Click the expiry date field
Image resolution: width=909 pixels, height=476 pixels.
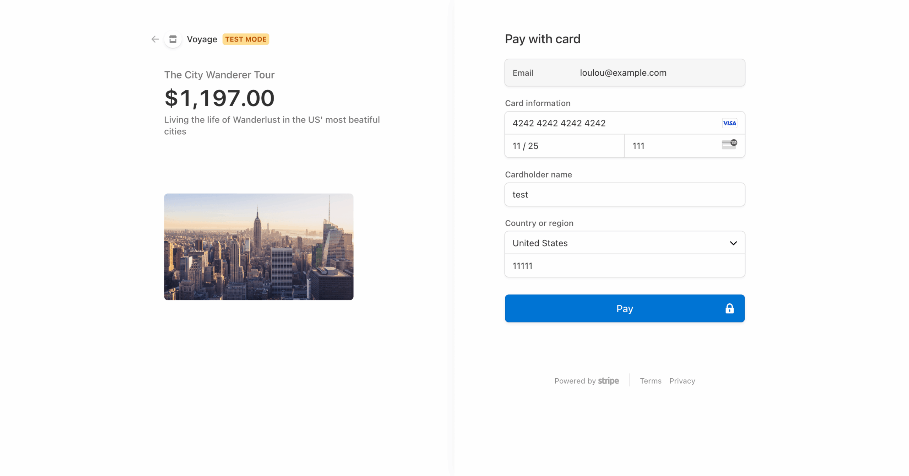click(x=565, y=146)
